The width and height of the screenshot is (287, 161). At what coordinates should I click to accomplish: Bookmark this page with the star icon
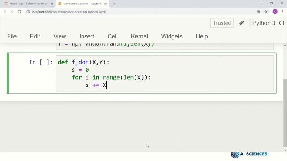266,12
